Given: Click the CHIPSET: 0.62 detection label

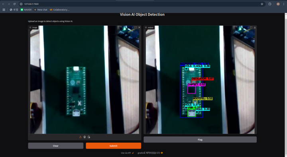Looking at the screenshot, I should click(x=197, y=85).
